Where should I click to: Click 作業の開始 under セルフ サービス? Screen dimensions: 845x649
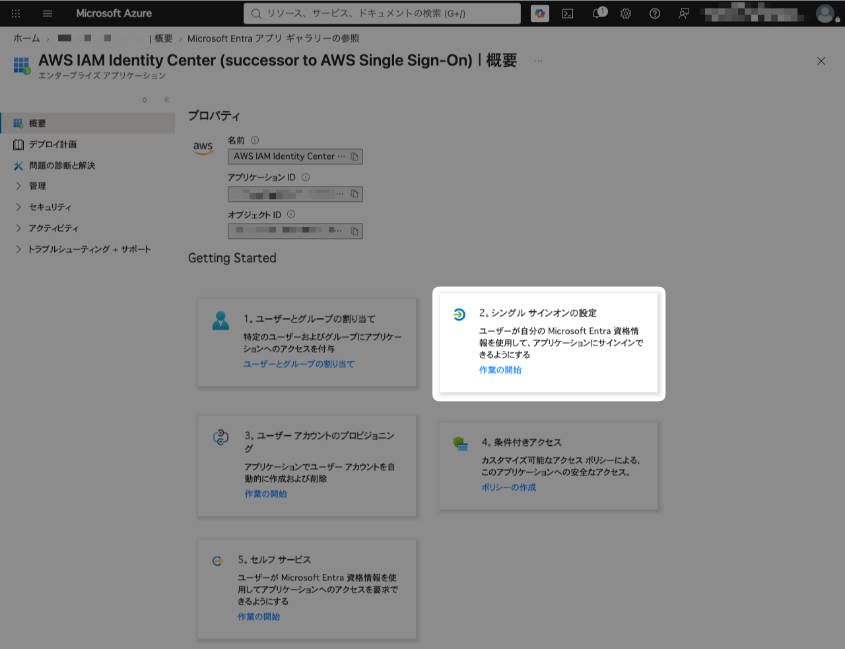point(259,617)
